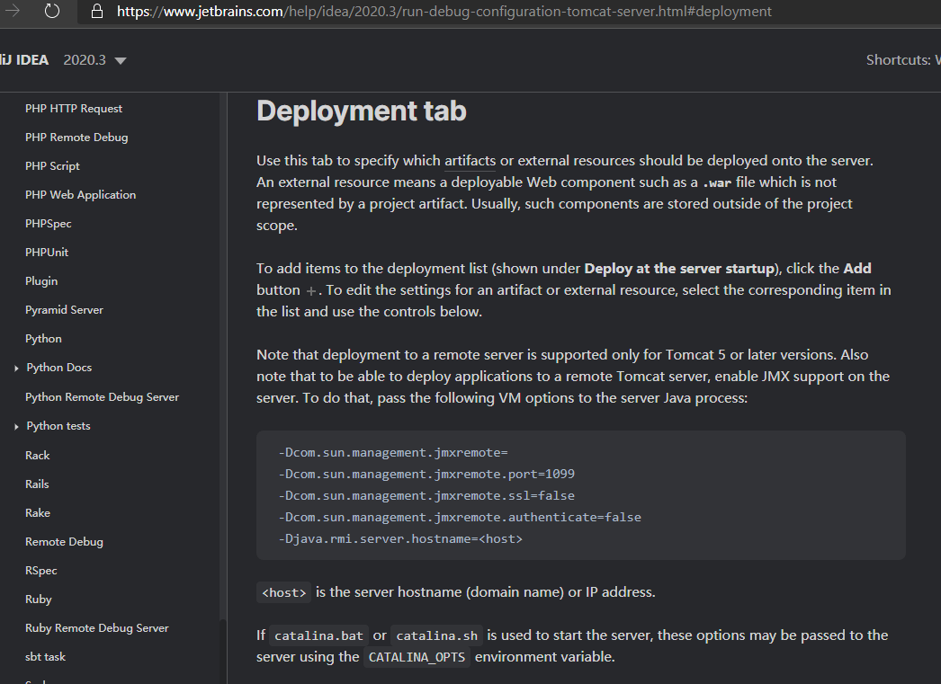The width and height of the screenshot is (941, 684).
Task: Select PHP Remote Debug sidebar item
Action: (76, 138)
